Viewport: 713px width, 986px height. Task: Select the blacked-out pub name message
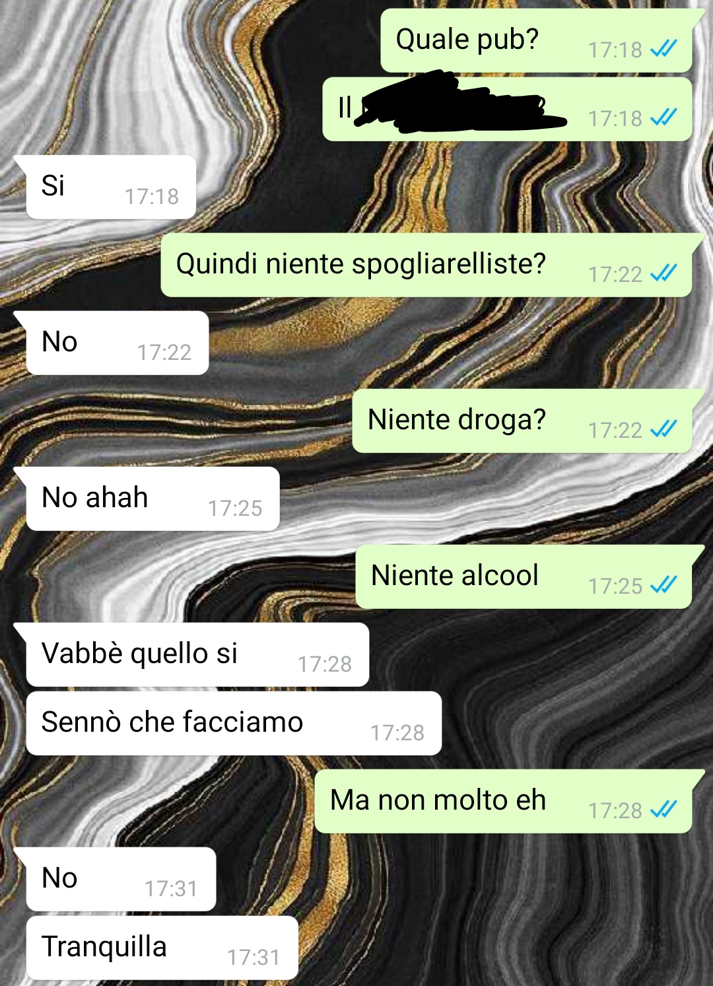(507, 109)
